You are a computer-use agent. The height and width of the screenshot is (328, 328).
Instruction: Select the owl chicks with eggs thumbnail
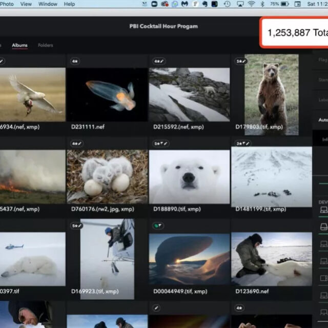click(107, 177)
